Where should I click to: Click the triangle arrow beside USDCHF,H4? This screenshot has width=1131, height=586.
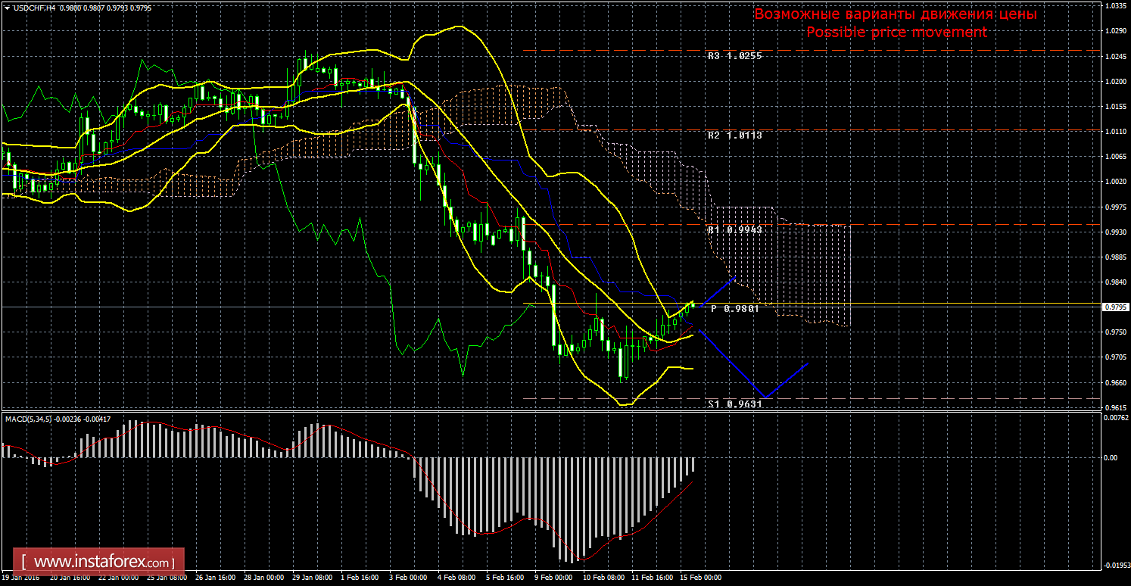(x=5, y=7)
